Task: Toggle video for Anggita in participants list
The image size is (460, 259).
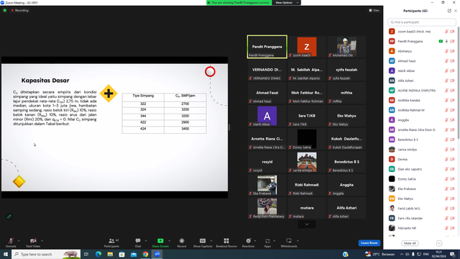Action: coord(452,120)
